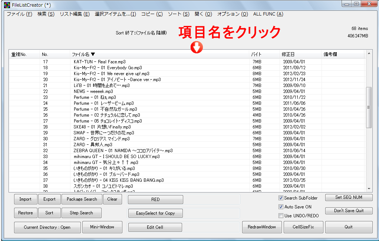Viewport: 379px width, 241px height.
Task: Switch to Mini-Window mode
Action: click(x=102, y=227)
